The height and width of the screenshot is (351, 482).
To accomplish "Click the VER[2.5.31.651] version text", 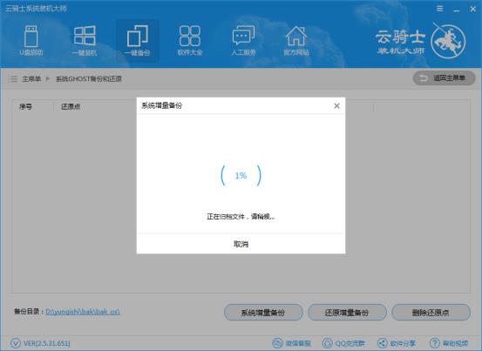I will click(x=47, y=343).
